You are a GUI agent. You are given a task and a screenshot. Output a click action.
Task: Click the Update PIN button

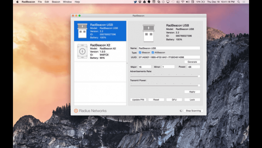pos(138,100)
